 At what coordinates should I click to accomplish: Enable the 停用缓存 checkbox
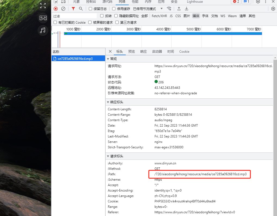tap(114, 8)
